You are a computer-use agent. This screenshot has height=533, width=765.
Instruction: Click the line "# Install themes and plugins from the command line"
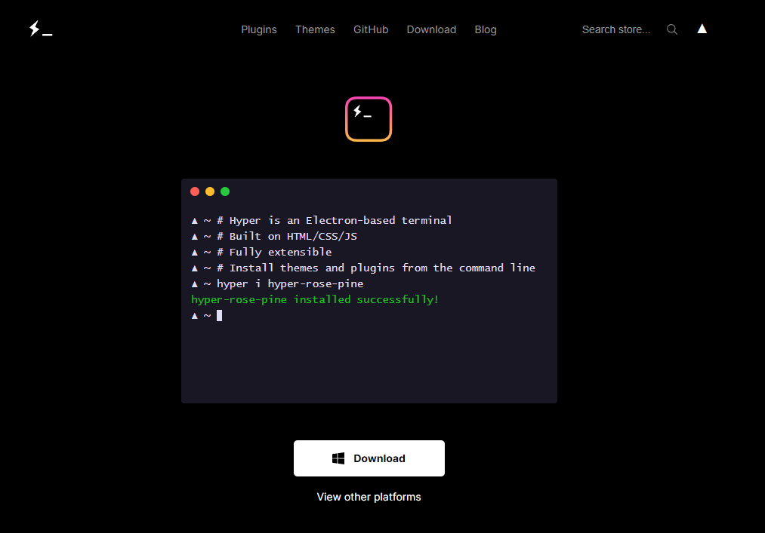[x=376, y=268]
